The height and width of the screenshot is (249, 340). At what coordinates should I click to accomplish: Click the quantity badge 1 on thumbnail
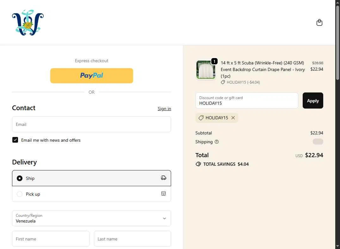click(214, 62)
